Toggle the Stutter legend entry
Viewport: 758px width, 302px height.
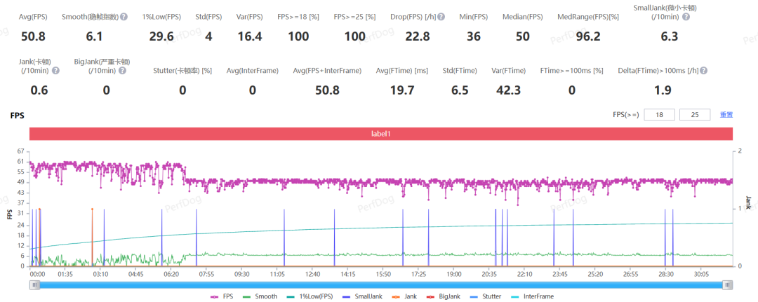(x=486, y=296)
